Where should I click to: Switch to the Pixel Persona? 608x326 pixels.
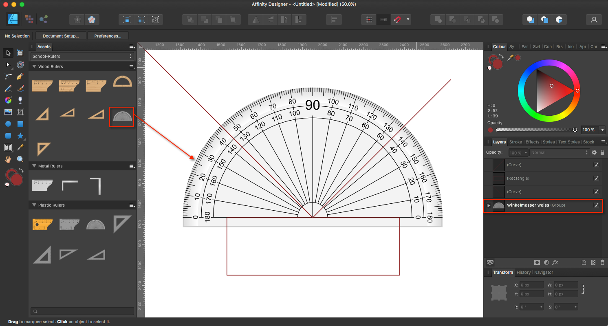coord(29,19)
